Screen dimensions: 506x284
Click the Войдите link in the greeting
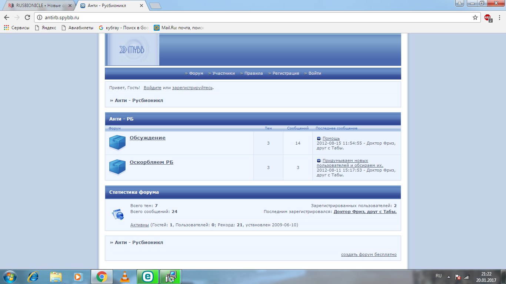click(153, 88)
